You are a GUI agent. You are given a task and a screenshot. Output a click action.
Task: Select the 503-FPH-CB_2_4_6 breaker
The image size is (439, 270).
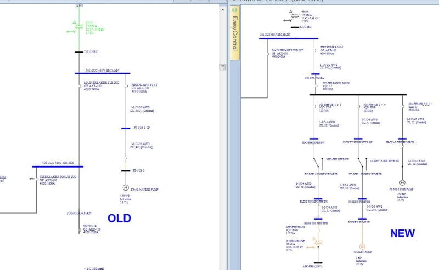point(359,106)
